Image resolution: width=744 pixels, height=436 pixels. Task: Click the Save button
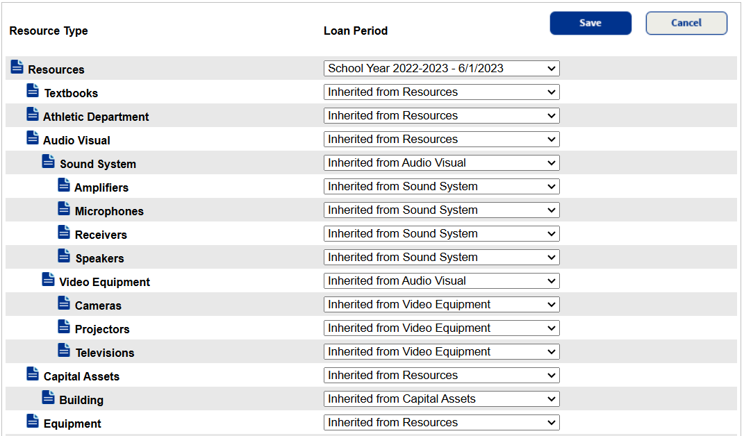(590, 23)
